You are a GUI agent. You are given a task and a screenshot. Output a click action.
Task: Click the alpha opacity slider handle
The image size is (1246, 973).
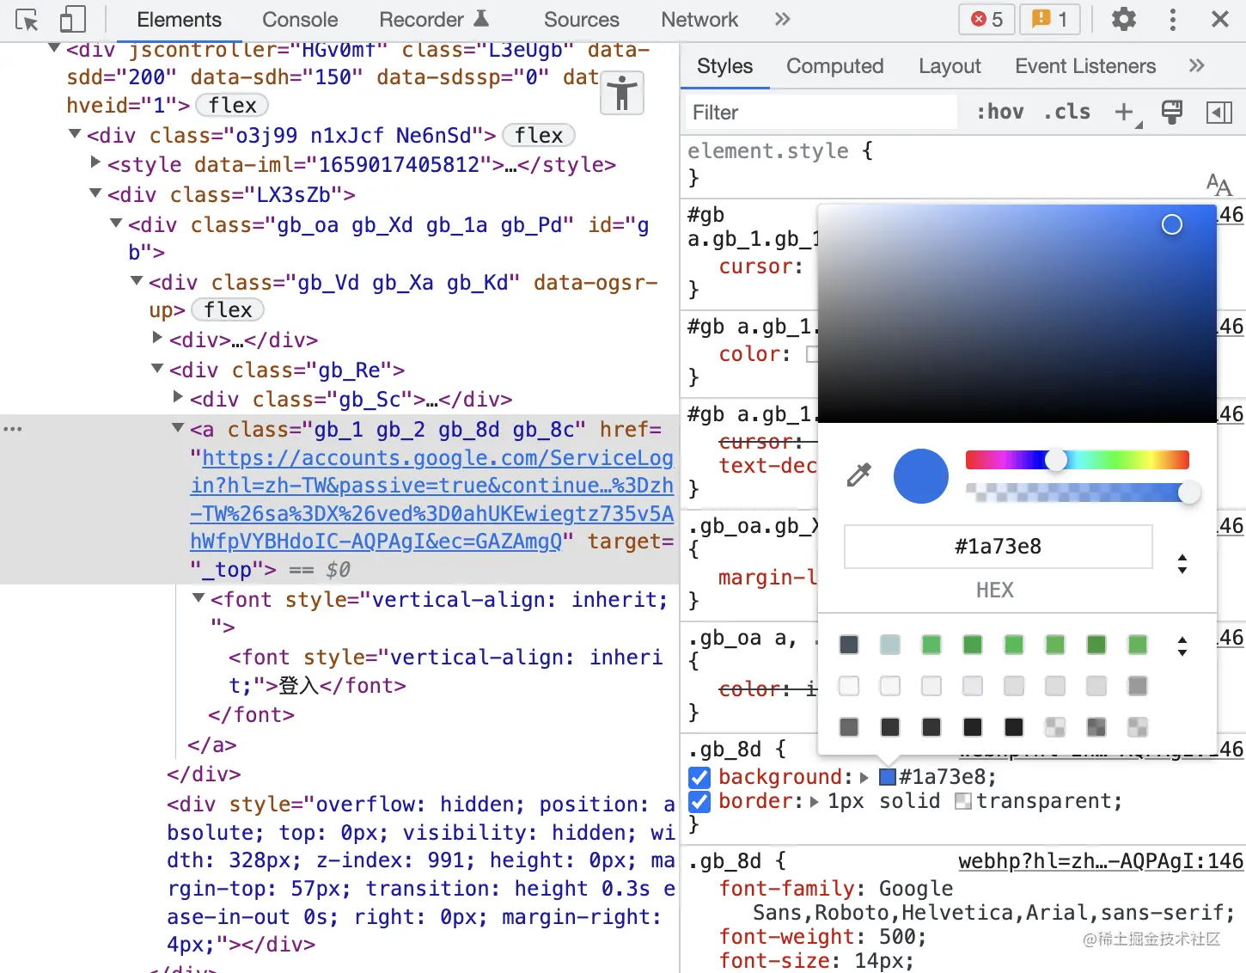(x=1189, y=492)
